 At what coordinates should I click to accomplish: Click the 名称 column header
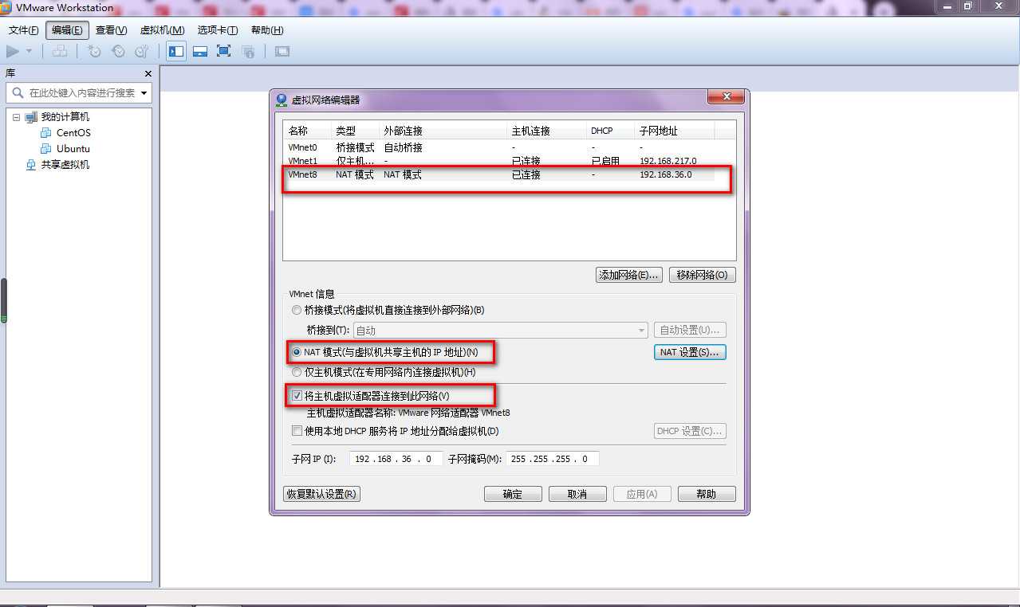point(308,131)
